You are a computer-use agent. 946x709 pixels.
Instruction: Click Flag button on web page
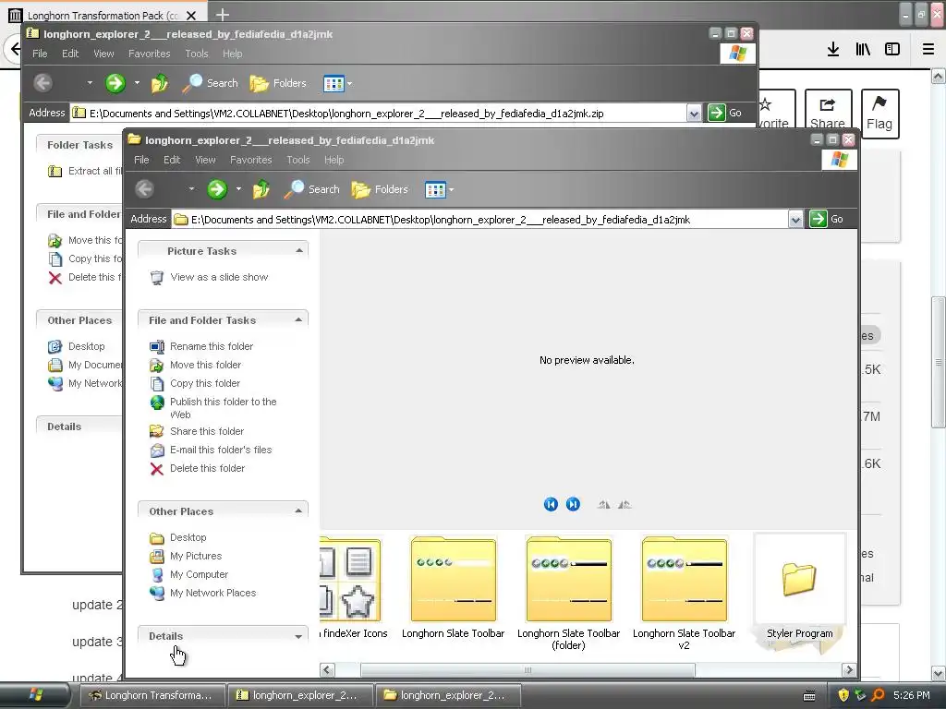click(x=879, y=114)
